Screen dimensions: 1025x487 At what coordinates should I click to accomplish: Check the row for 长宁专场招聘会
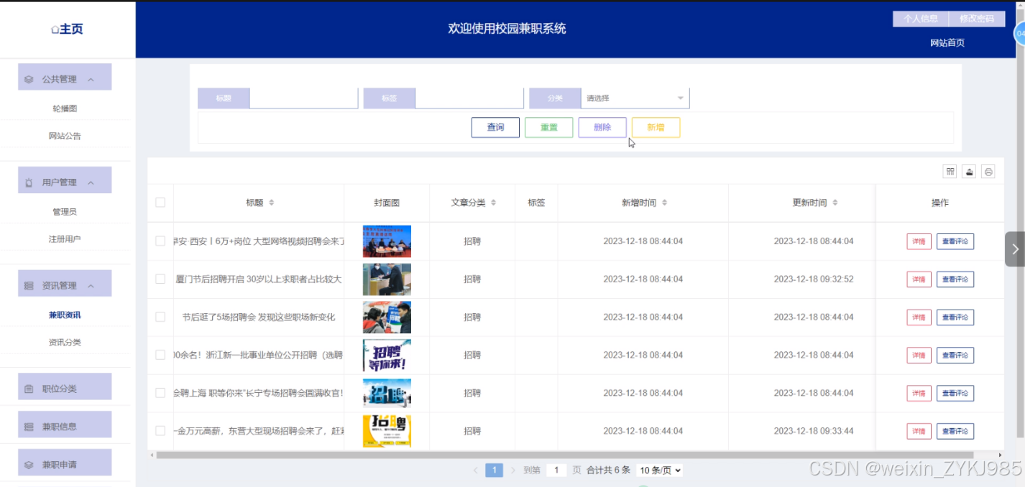pyautogui.click(x=160, y=393)
